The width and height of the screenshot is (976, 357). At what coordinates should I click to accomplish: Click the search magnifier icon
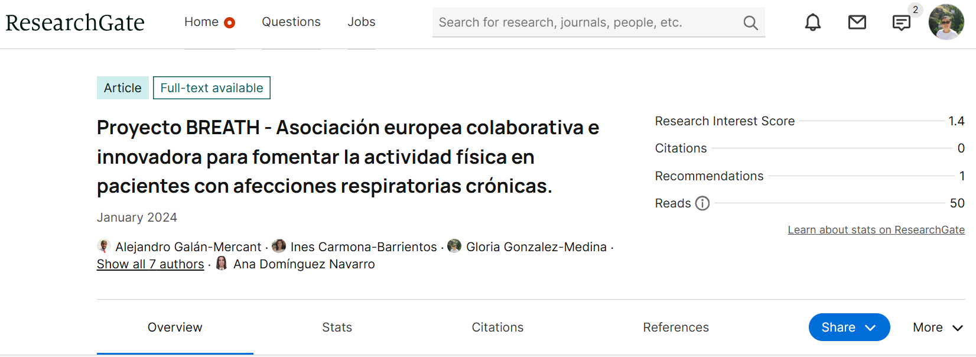click(750, 22)
